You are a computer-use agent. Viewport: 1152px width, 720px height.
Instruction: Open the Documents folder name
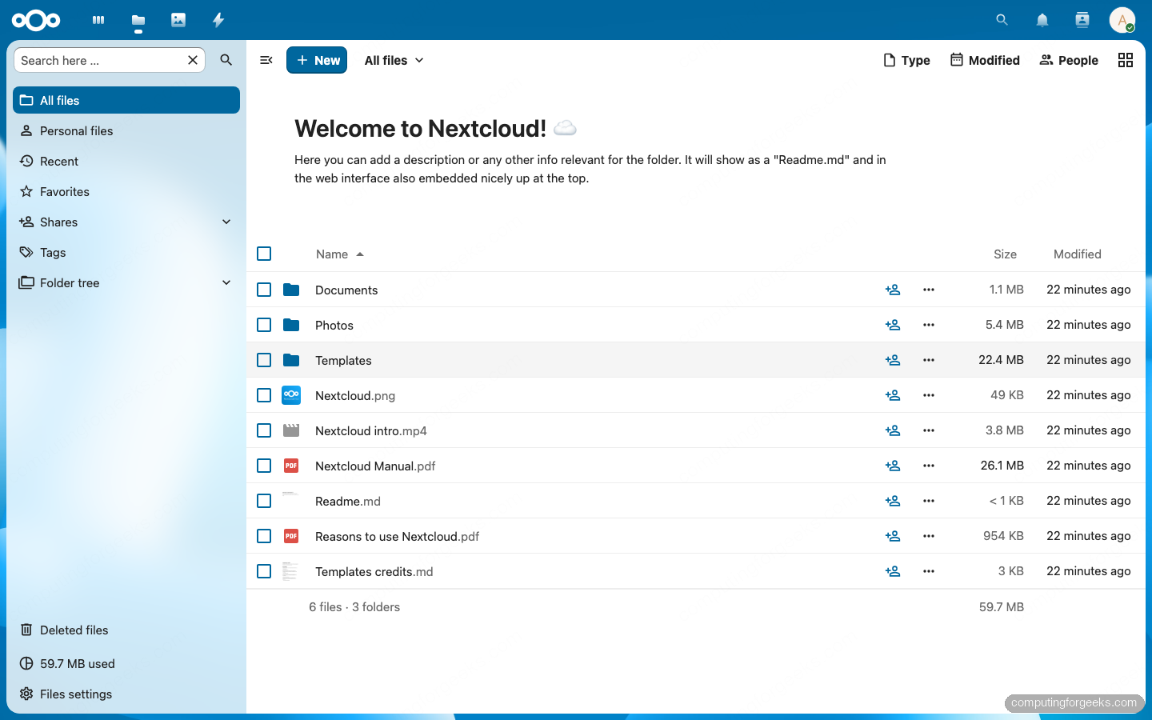click(x=346, y=290)
